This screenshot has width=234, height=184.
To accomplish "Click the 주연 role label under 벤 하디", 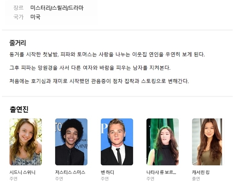I will click(x=104, y=179).
